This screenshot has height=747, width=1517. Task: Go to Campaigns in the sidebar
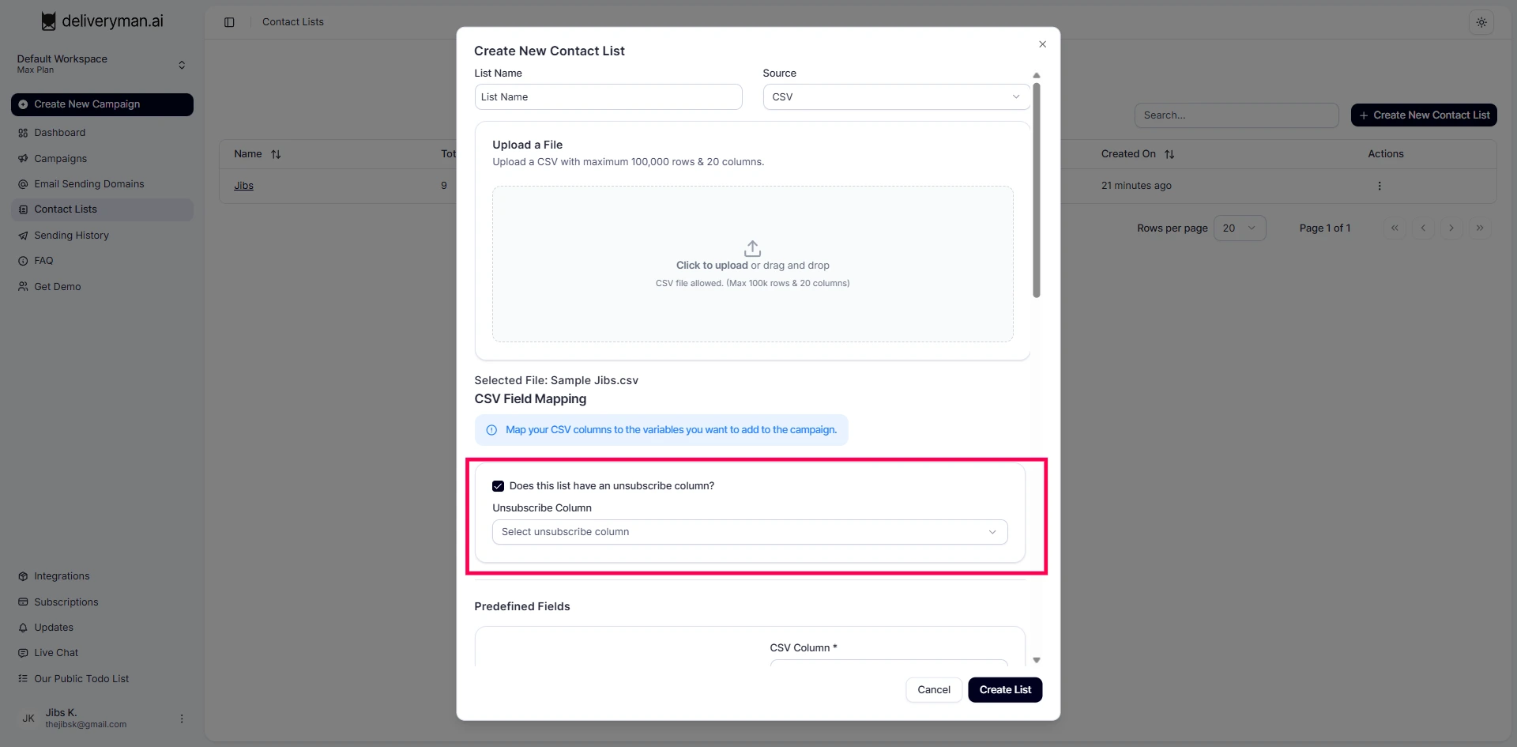pos(60,159)
